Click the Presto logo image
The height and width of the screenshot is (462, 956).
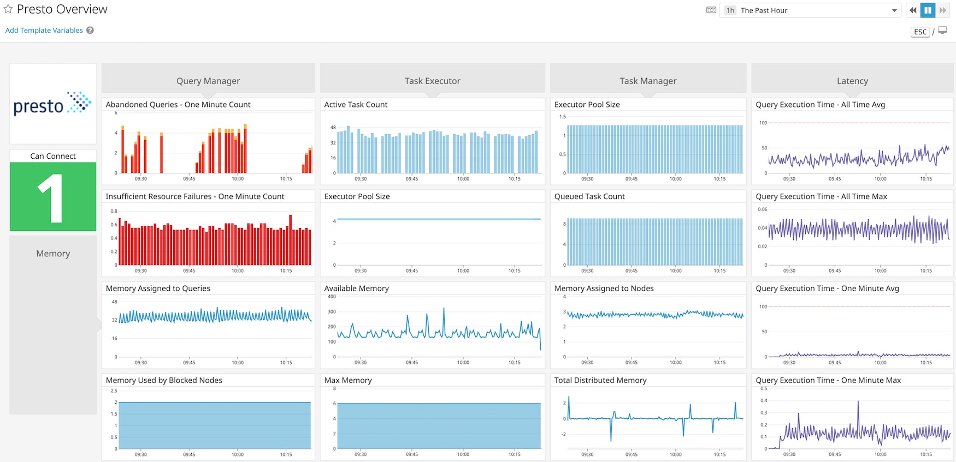pyautogui.click(x=53, y=104)
